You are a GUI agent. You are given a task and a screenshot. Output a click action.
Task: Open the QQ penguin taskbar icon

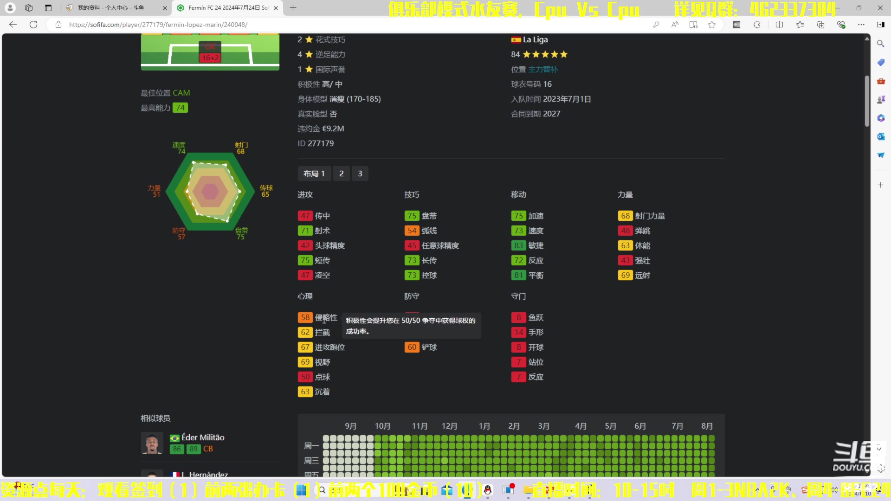pos(488,490)
